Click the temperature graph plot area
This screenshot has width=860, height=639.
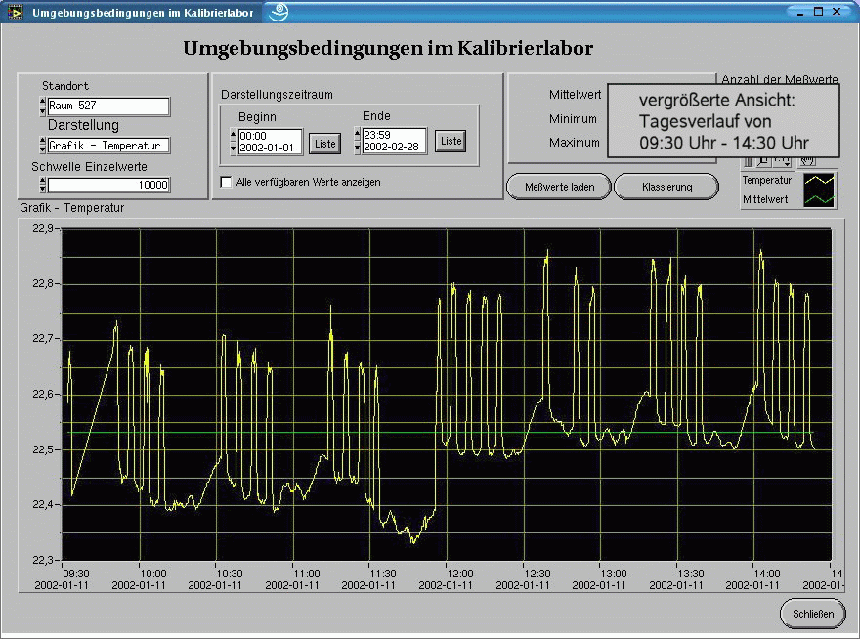[447, 394]
